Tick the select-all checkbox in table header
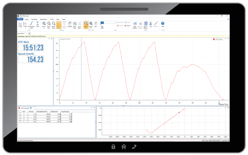Screen dimensions: 248x155 [20, 111]
